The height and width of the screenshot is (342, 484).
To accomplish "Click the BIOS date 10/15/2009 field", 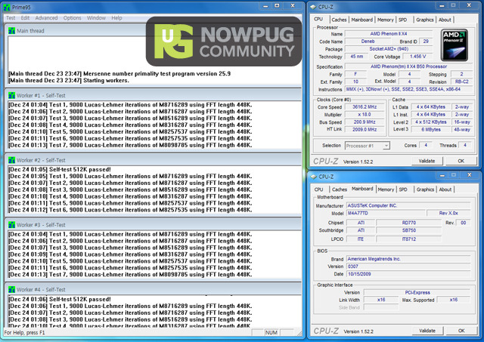I will (x=408, y=274).
